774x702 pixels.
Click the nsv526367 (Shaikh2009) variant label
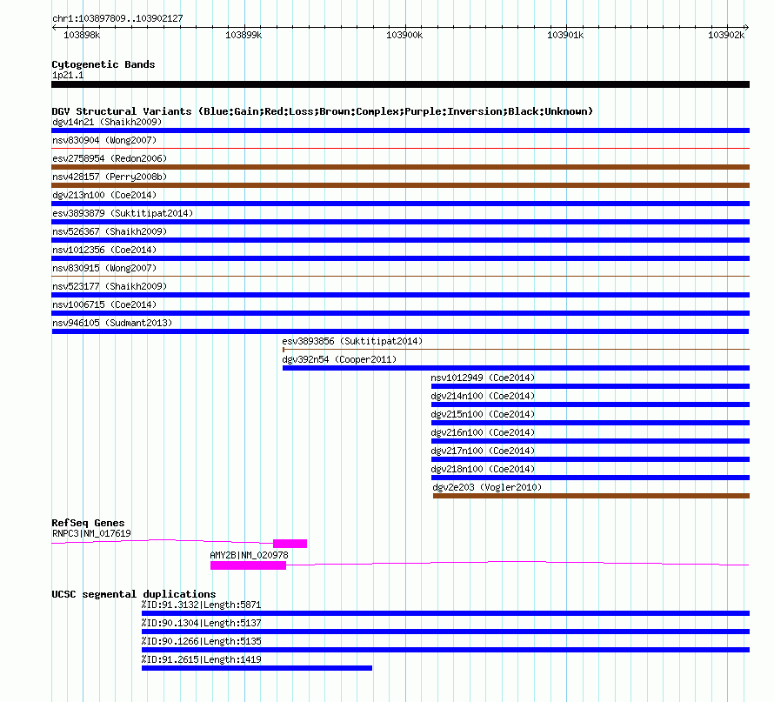click(110, 231)
